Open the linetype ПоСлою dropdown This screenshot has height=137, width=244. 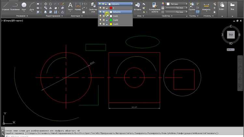click(177, 12)
